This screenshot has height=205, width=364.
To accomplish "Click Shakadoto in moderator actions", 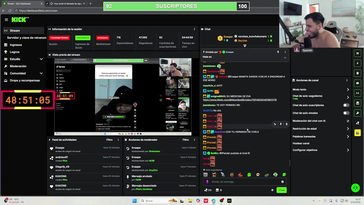I will pos(154,151).
